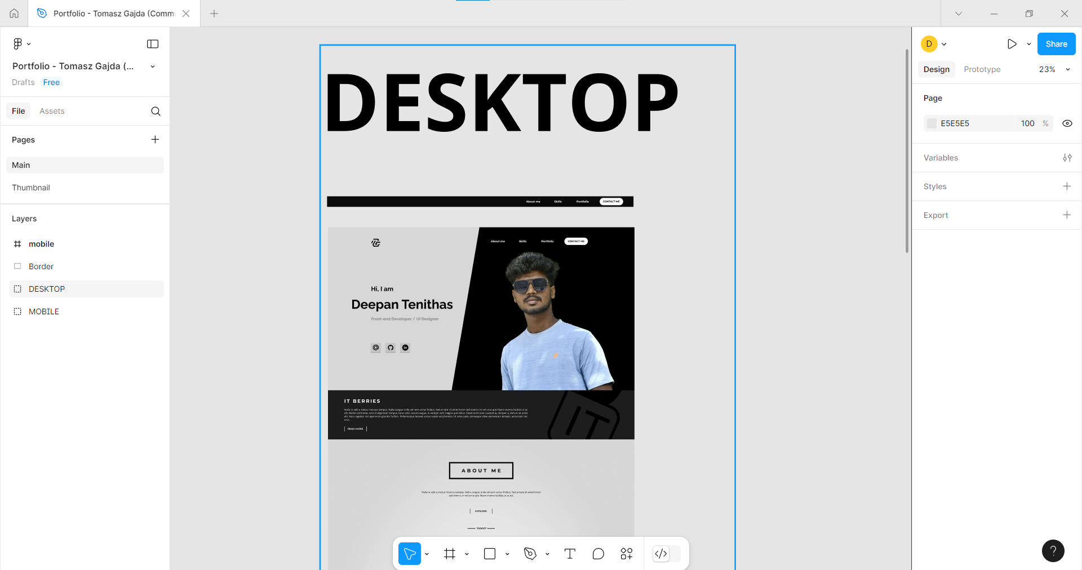Open the zoom percentage dropdown
The image size is (1082, 570).
tap(1054, 69)
